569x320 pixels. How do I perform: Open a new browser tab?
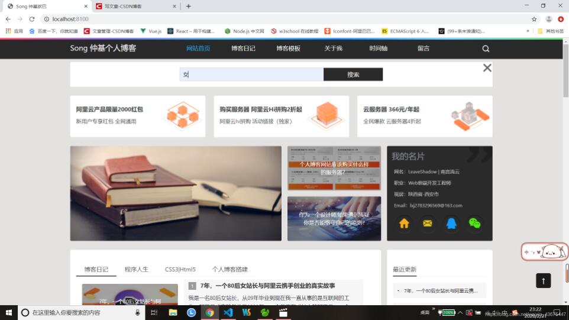(x=188, y=6)
